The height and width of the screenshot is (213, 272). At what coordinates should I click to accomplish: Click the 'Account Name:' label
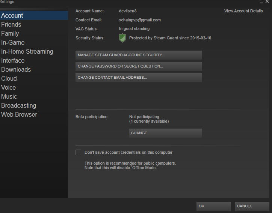point(89,11)
